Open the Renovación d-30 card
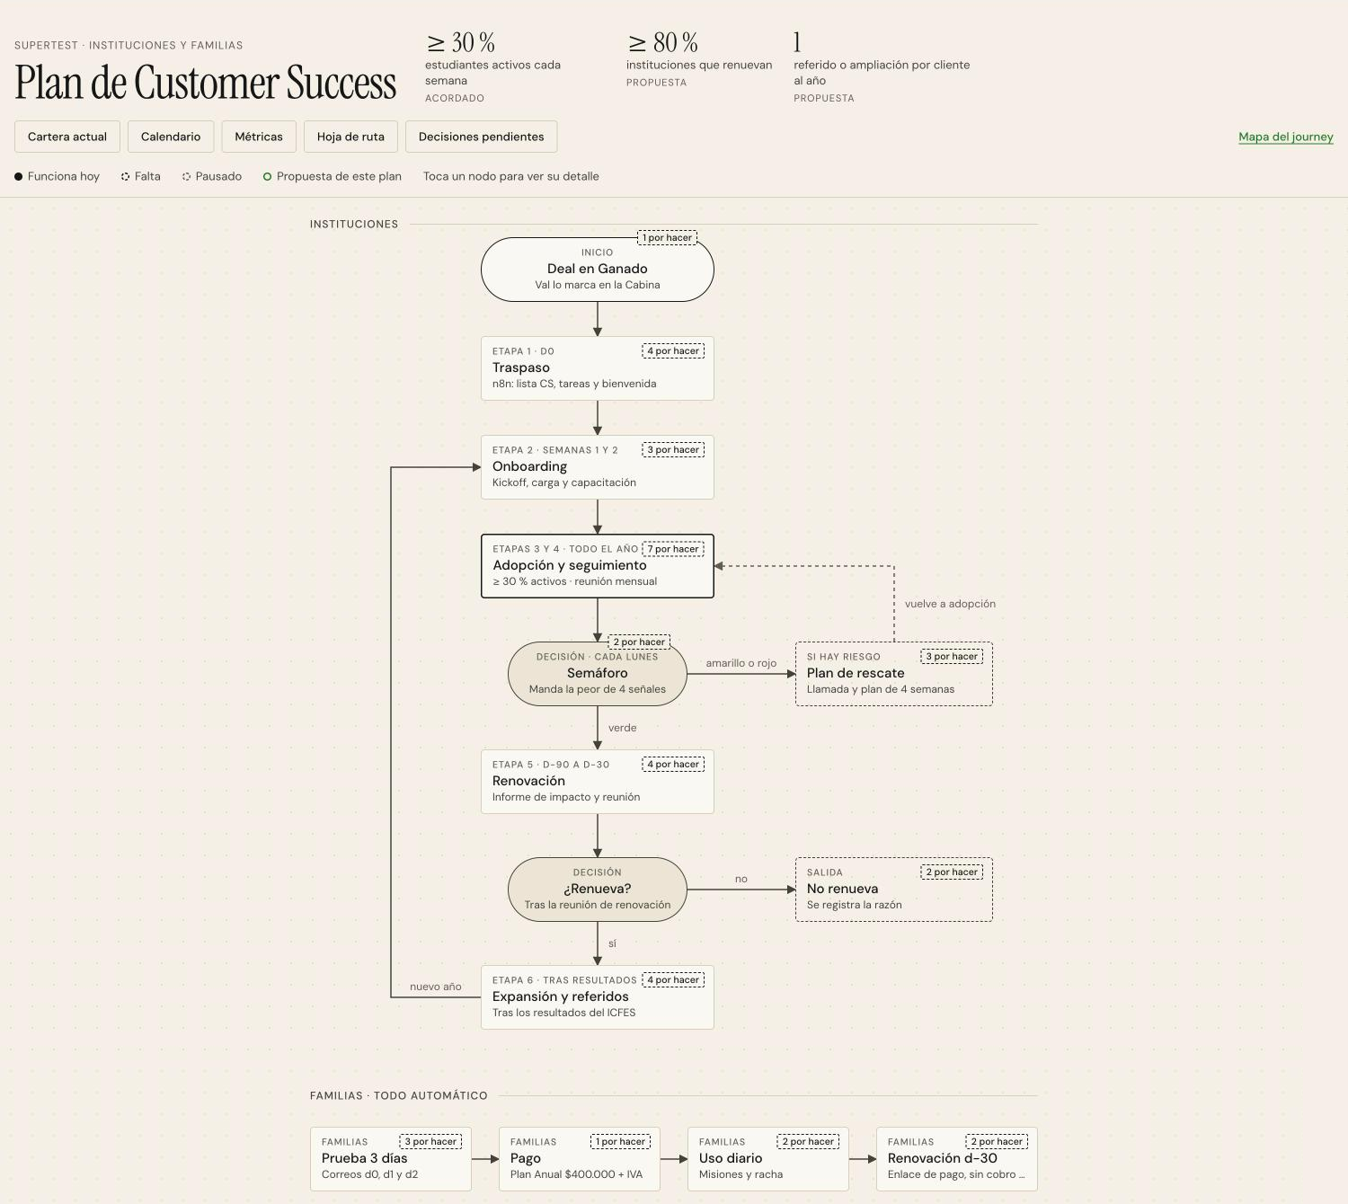1348x1204 pixels. click(957, 1159)
